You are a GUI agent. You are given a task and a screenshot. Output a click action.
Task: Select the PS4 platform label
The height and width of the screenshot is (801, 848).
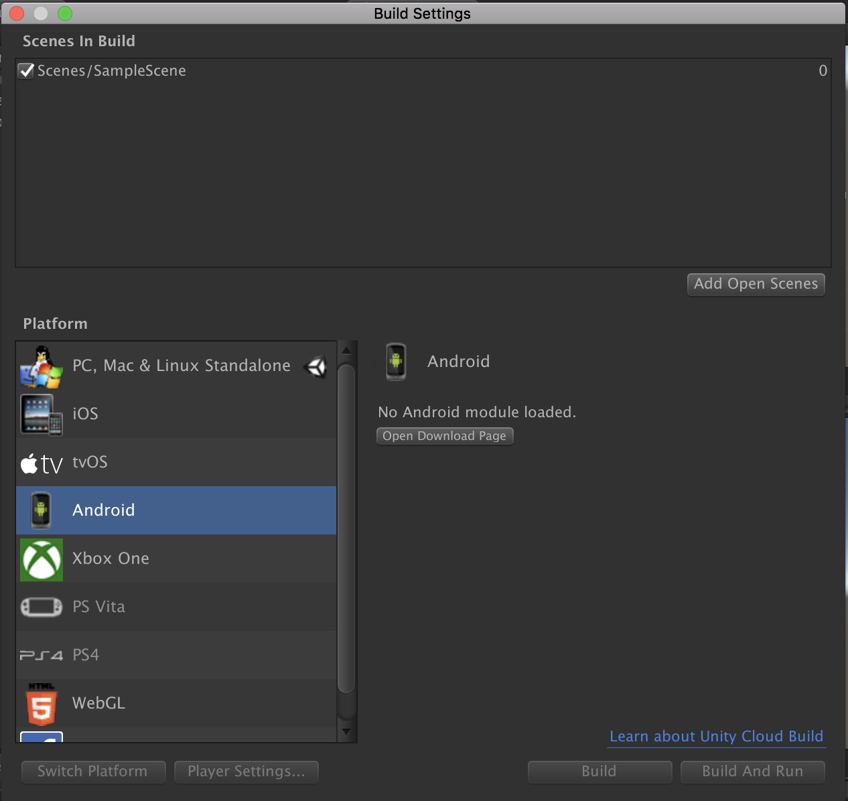[x=86, y=655]
